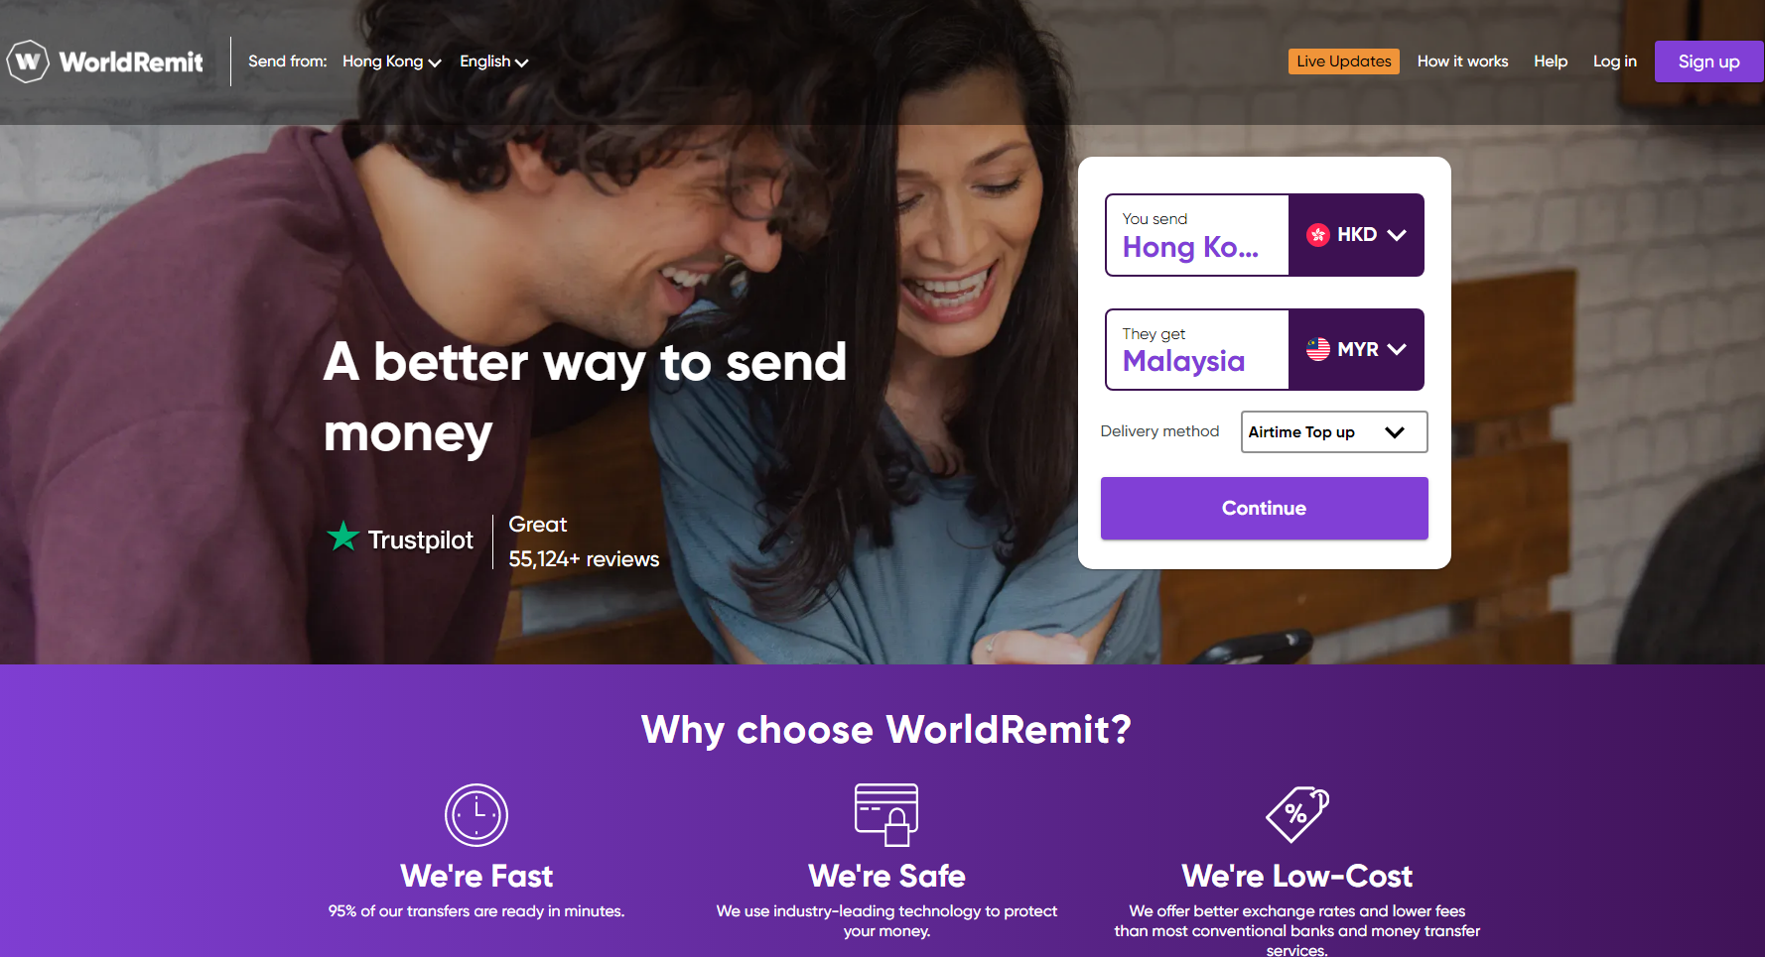Click the clock icon above We're Fast
This screenshot has height=957, width=1765.
476,815
